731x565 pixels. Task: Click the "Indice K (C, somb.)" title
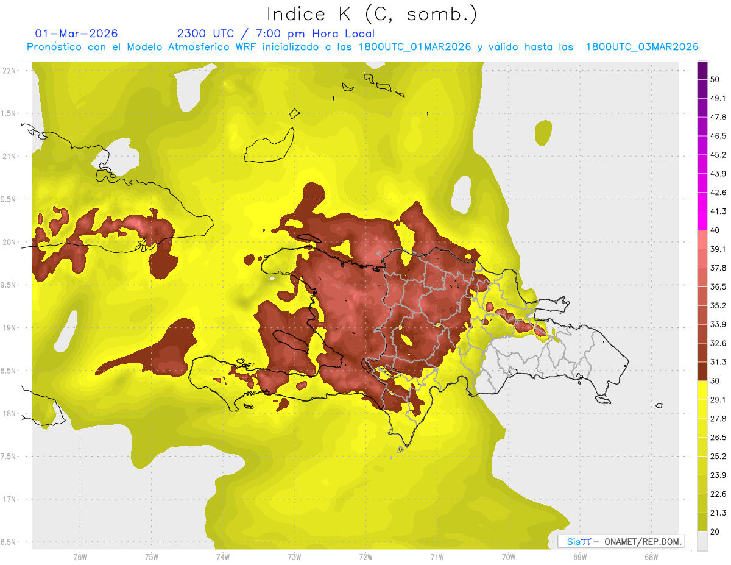click(x=372, y=14)
